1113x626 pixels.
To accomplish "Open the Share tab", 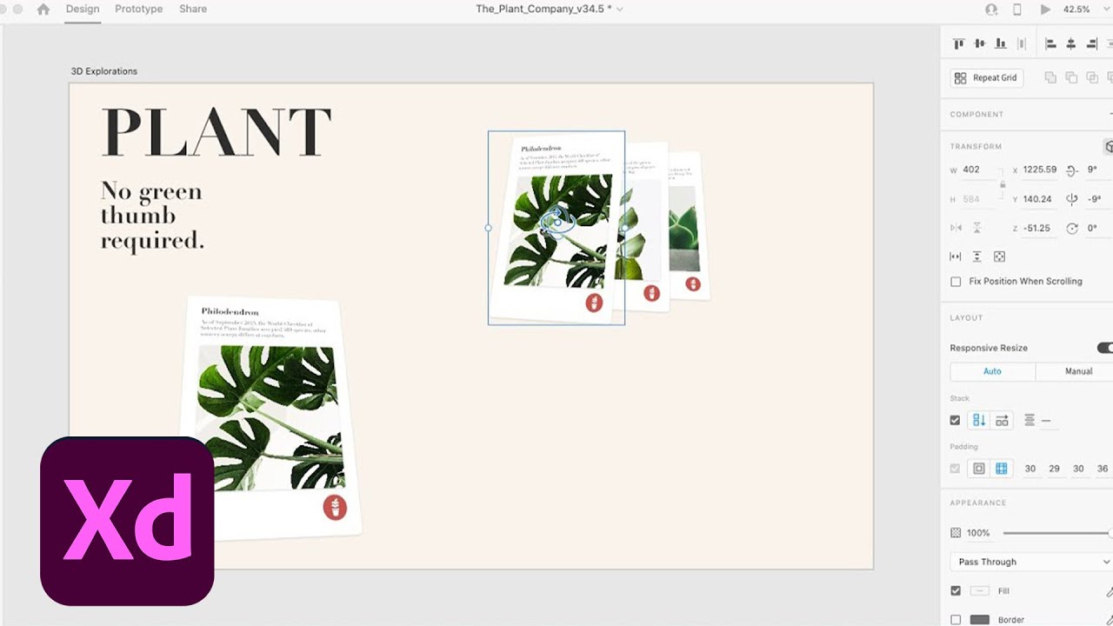I will (x=193, y=9).
